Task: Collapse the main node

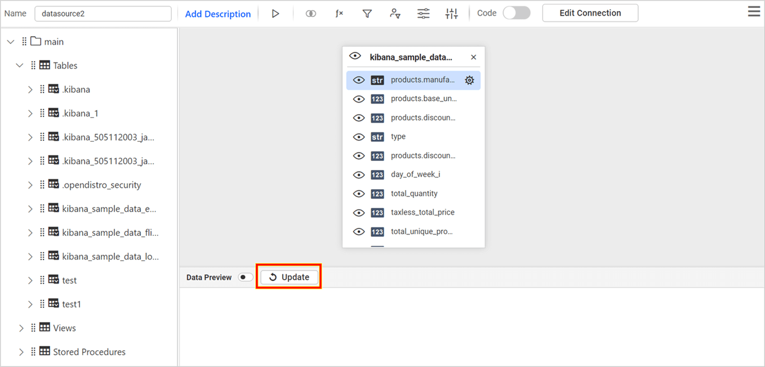Action: 11,42
